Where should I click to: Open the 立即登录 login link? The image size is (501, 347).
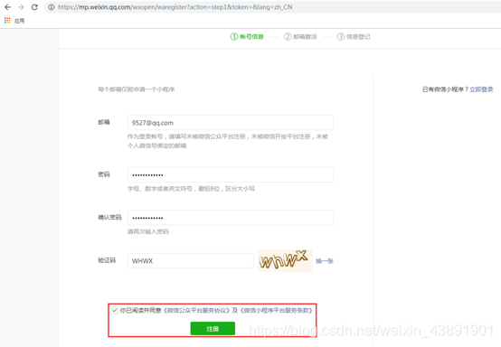[x=481, y=89]
